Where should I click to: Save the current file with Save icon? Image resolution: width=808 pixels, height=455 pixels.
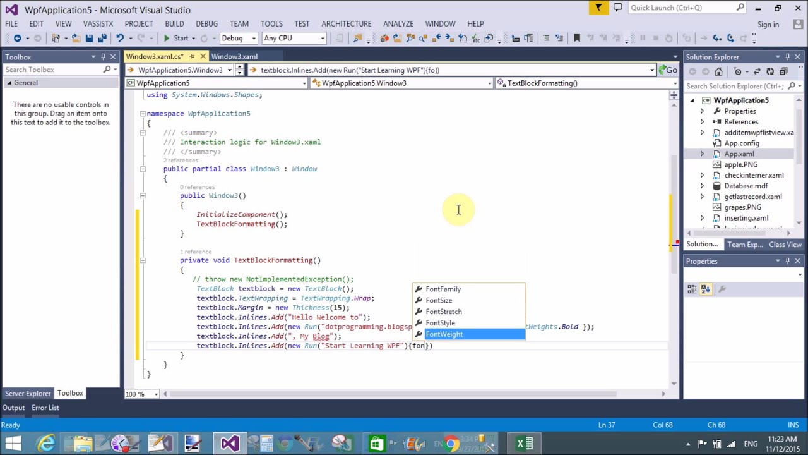(89, 39)
